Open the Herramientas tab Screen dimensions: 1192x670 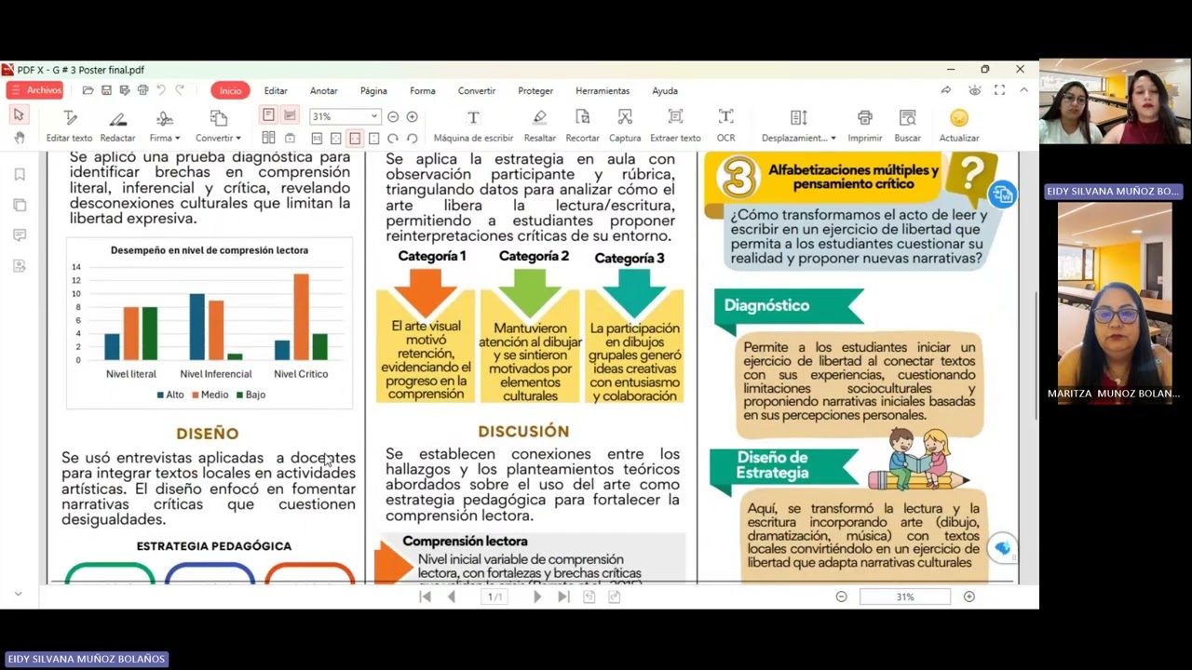(603, 90)
